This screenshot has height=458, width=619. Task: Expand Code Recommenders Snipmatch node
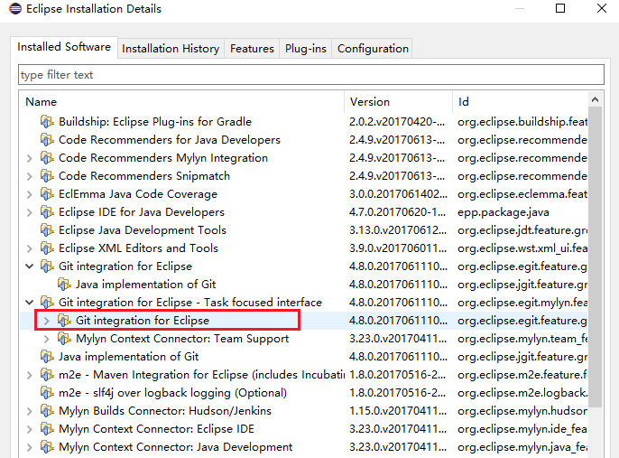[x=29, y=176]
